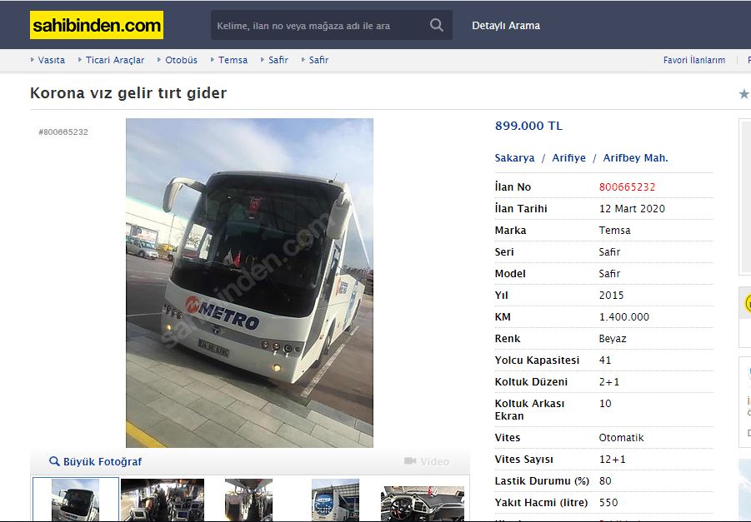Go to Ticari Araçlar breadcrumb
Screen dimensions: 751x522
point(115,60)
